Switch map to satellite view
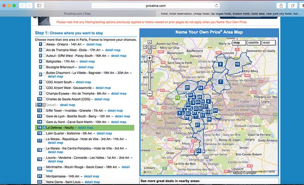Image resolution: width=304 pixels, height=185 pixels. pyautogui.click(x=253, y=43)
